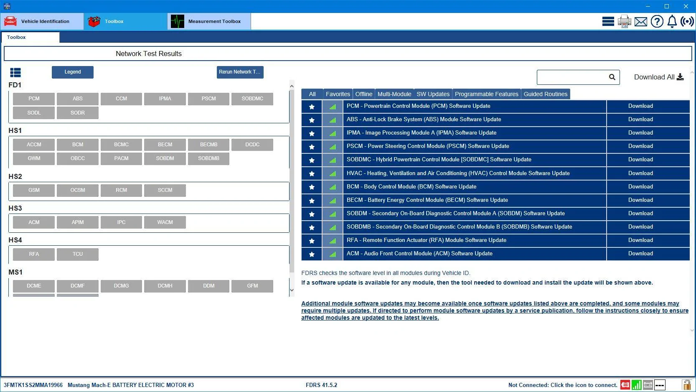Select the TCU module in HS4 network
This screenshot has height=392, width=696.
click(x=78, y=255)
